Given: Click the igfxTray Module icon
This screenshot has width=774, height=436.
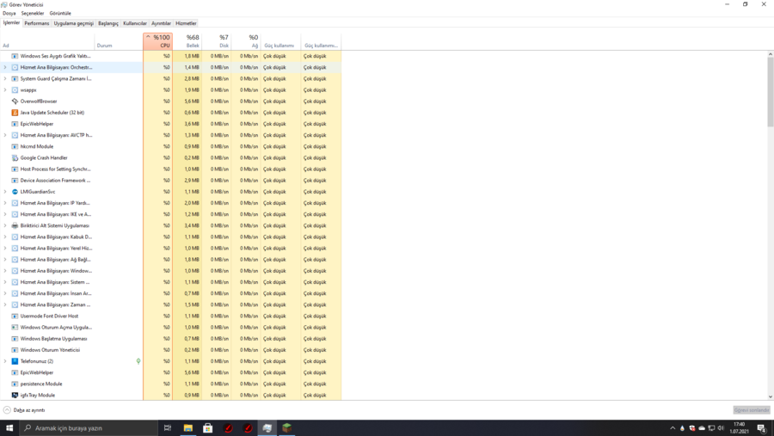Looking at the screenshot, I should point(15,396).
